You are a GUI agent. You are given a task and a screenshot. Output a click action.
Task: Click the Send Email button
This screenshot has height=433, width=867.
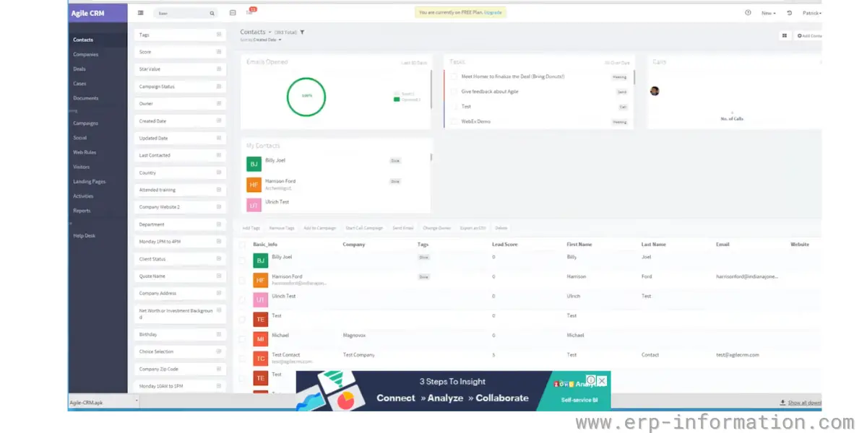pos(403,228)
